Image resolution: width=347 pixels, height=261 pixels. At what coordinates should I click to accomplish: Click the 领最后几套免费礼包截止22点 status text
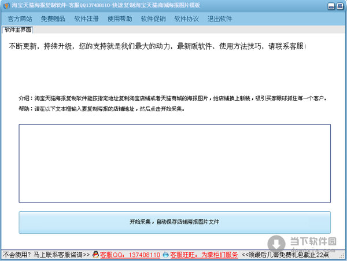(285, 255)
